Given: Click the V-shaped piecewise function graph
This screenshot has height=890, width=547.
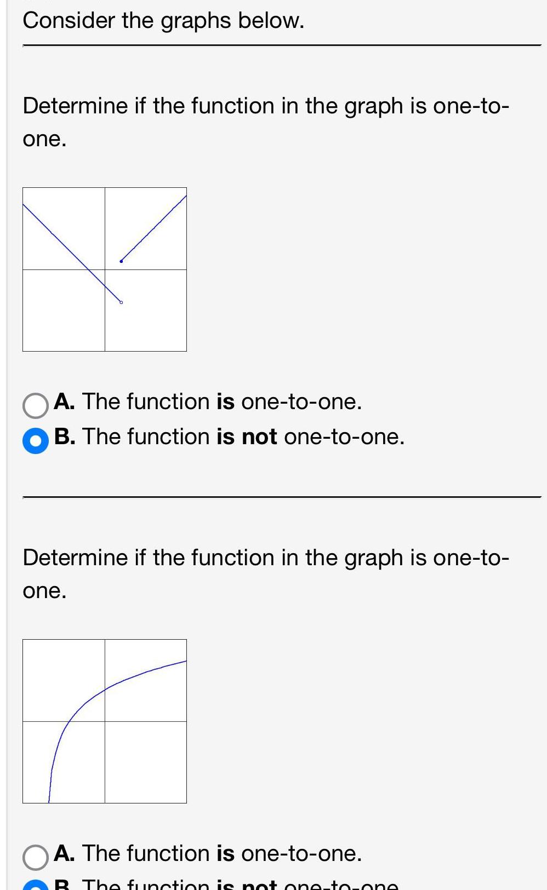Looking at the screenshot, I should [x=104, y=268].
